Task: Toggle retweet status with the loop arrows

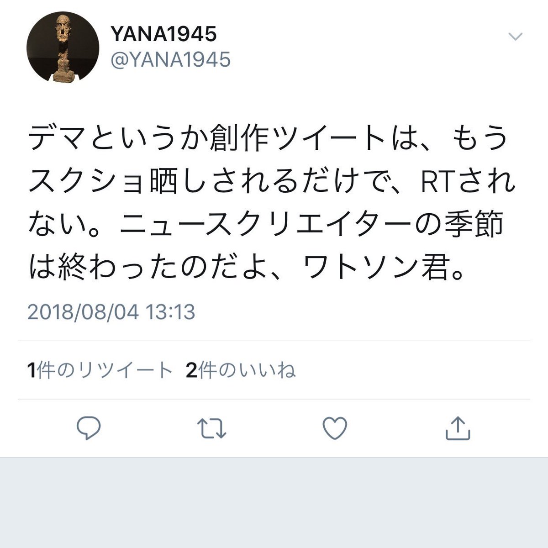Action: coord(211,428)
